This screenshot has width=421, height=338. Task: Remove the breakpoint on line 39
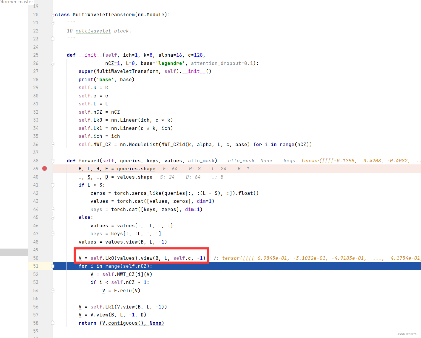[45, 169]
